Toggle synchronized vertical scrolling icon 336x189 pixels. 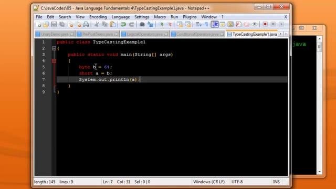[x=180, y=25]
